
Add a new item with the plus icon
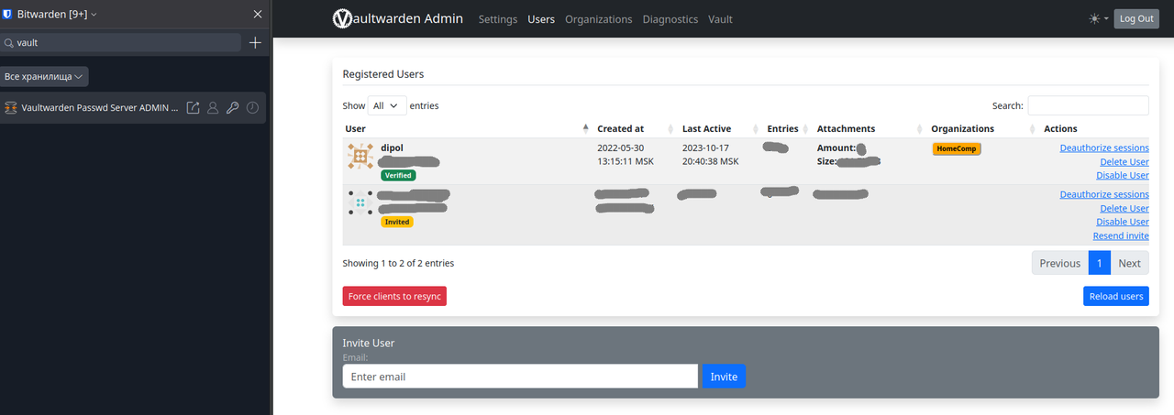point(255,42)
